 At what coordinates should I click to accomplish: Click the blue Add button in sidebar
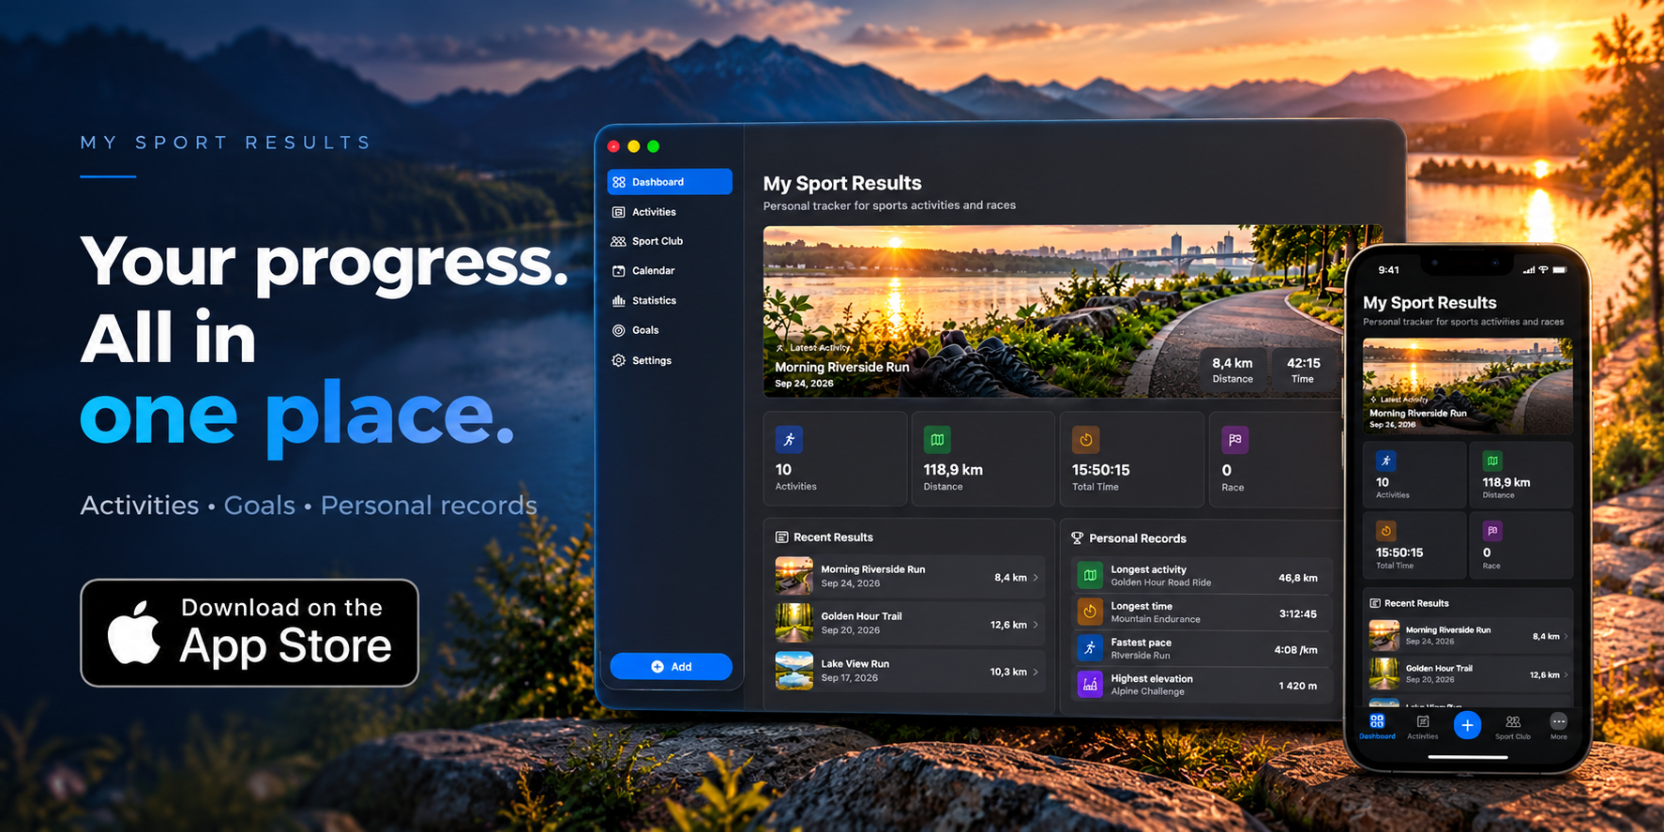[x=671, y=667]
